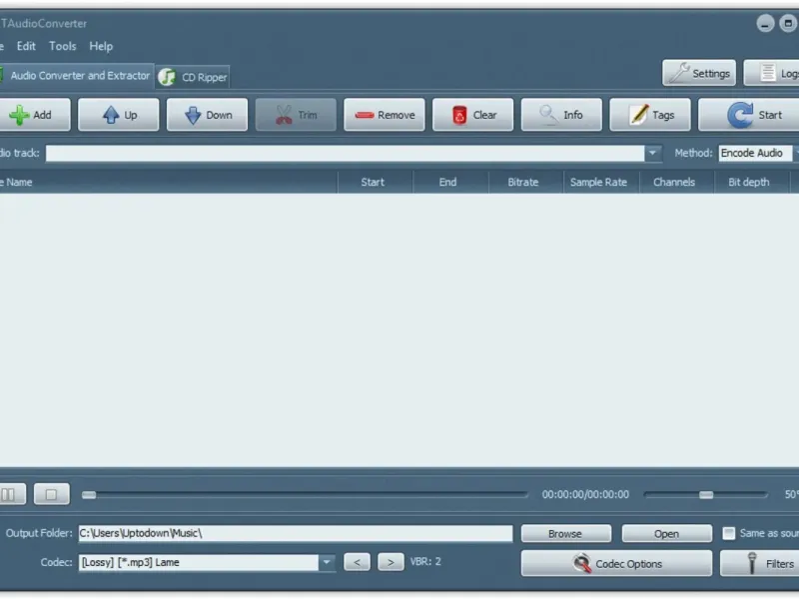Adjust the volume slider
The width and height of the screenshot is (799, 599).
coord(706,494)
